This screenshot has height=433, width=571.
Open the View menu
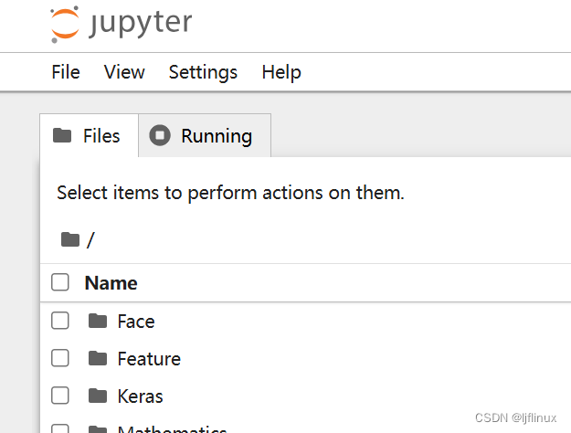point(124,72)
